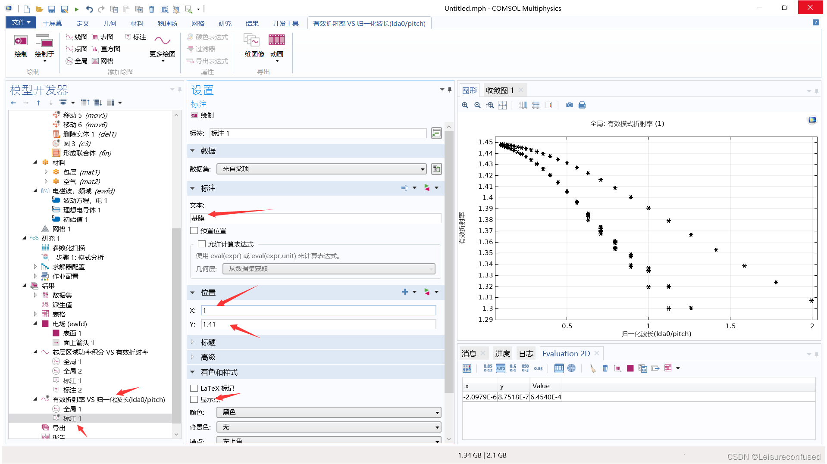Click the undo arrow in title toolbar

[89, 9]
